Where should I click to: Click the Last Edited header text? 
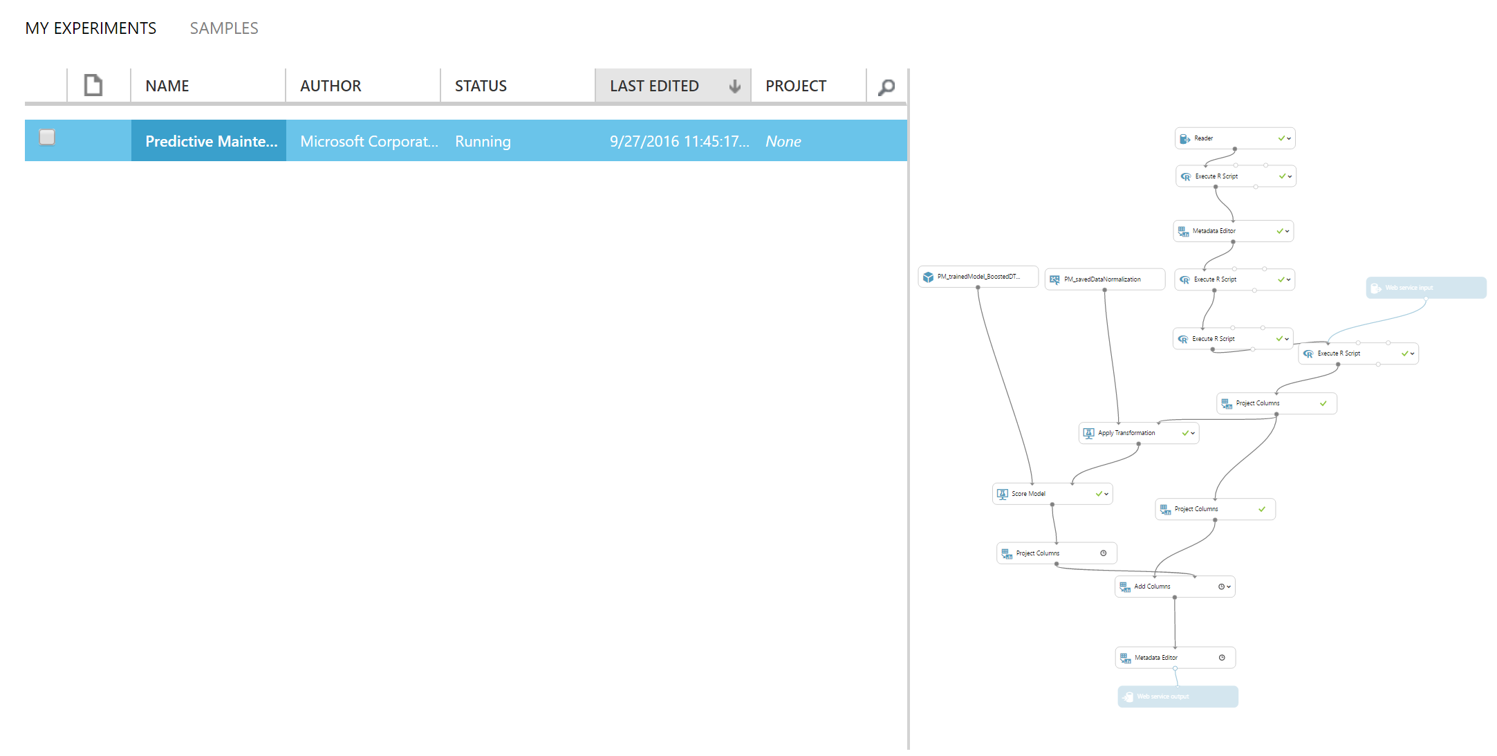pyautogui.click(x=654, y=86)
